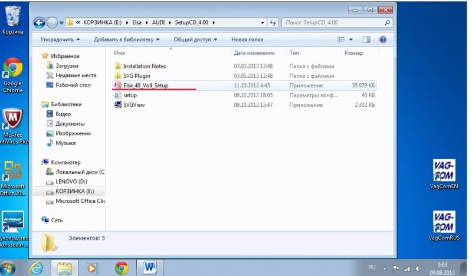Open Internet Explorer from the taskbar
The height and width of the screenshot is (276, 472).
(37, 268)
